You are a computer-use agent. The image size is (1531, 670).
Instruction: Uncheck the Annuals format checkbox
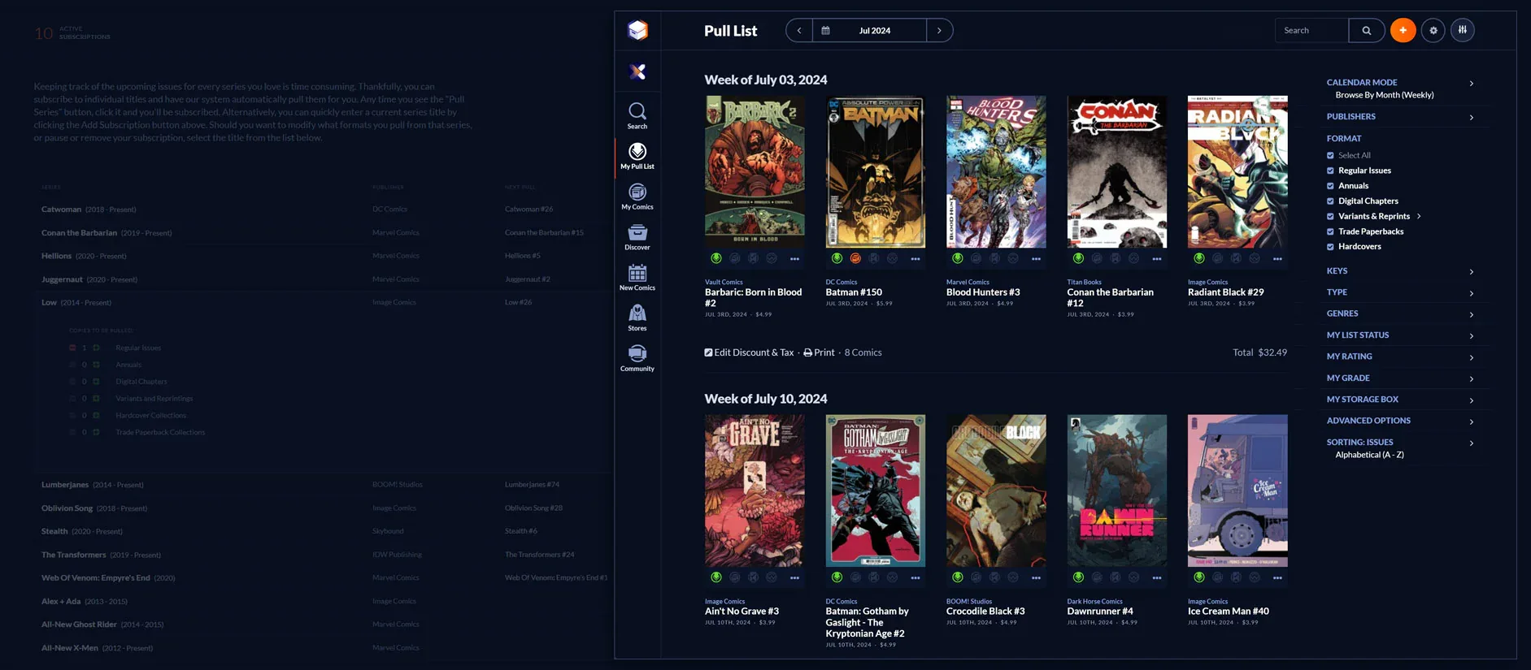point(1330,186)
